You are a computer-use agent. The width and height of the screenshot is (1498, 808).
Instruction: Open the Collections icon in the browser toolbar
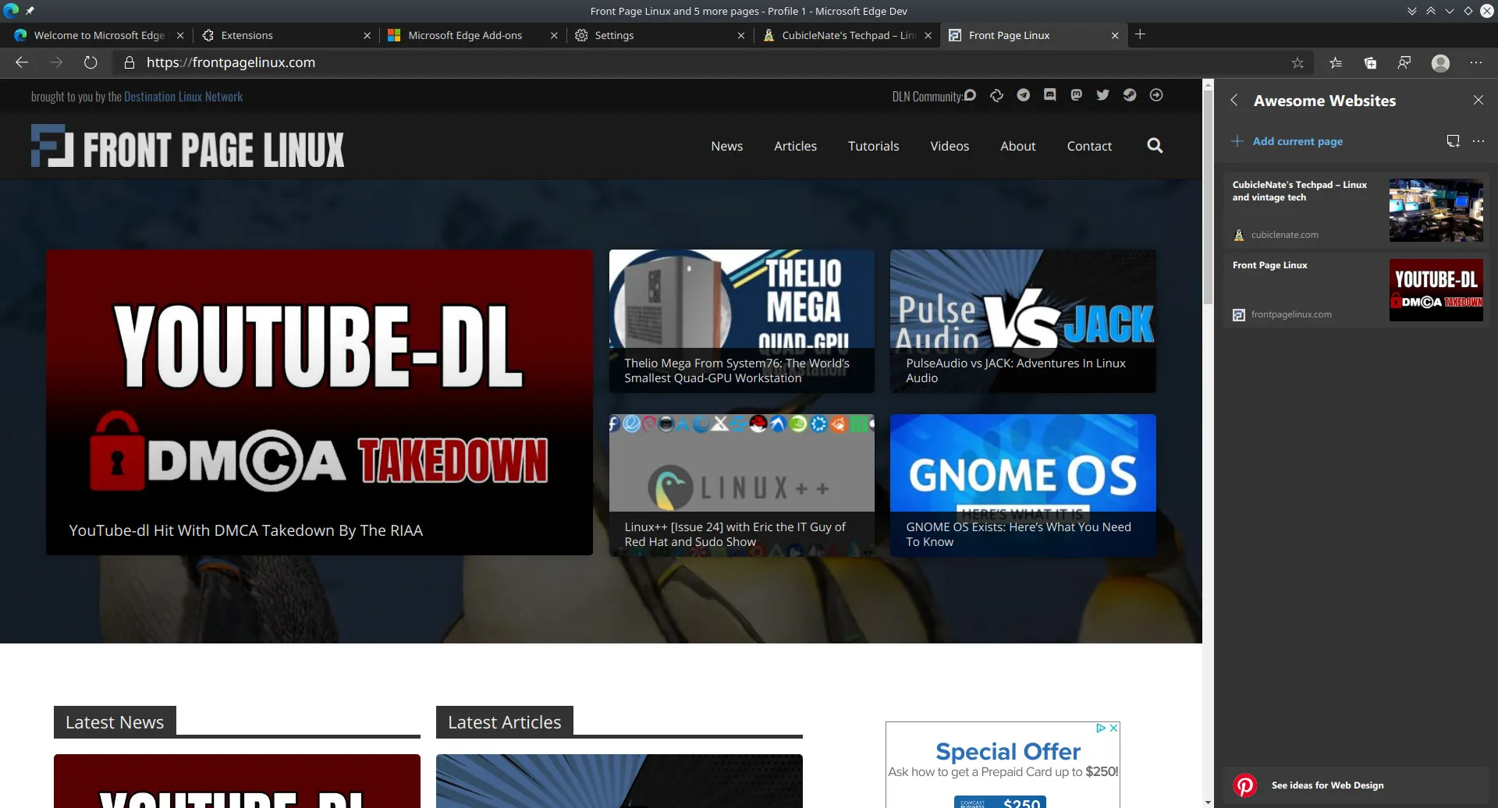1370,62
